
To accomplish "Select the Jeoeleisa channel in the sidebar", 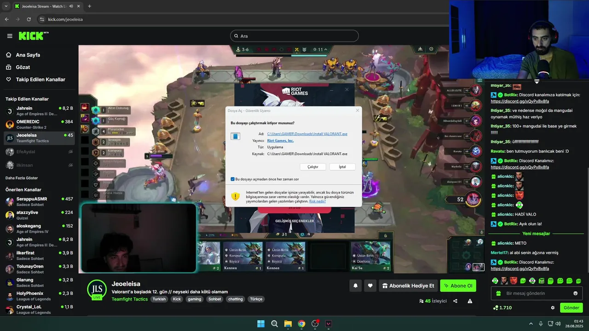I will (x=39, y=138).
